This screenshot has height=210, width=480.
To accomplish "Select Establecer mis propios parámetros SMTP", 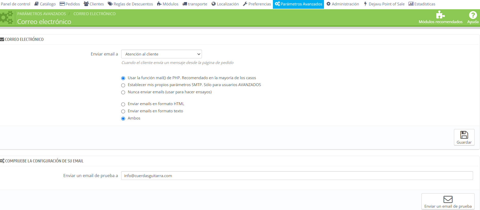I will pyautogui.click(x=123, y=85).
